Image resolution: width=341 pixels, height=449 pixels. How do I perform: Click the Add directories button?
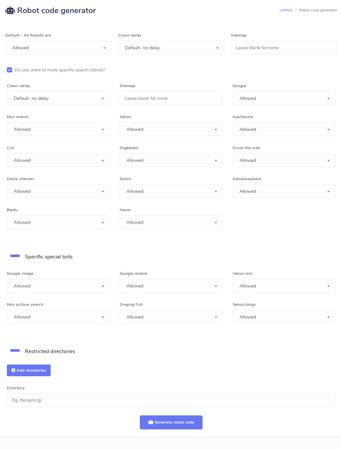point(29,370)
